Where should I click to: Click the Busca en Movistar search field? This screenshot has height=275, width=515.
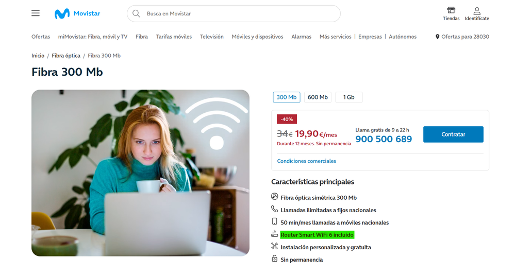tap(234, 13)
